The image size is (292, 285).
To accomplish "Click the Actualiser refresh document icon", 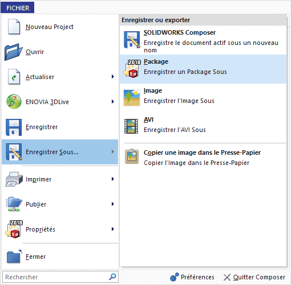I will pyautogui.click(x=14, y=77).
